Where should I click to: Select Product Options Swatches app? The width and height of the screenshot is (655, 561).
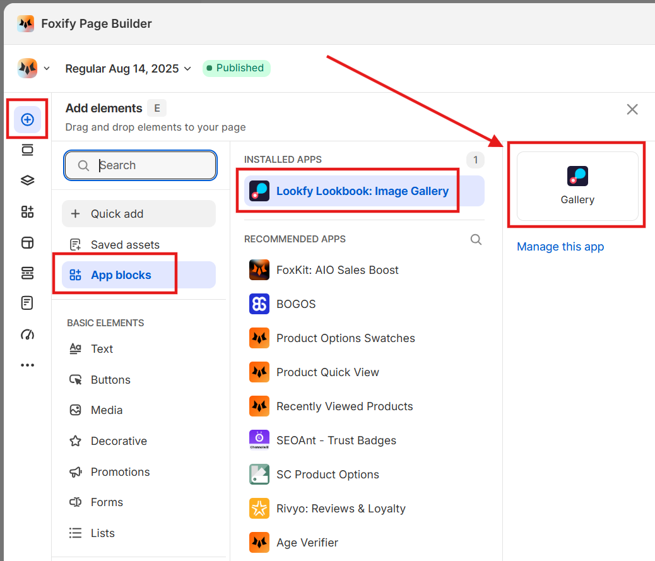(364, 338)
